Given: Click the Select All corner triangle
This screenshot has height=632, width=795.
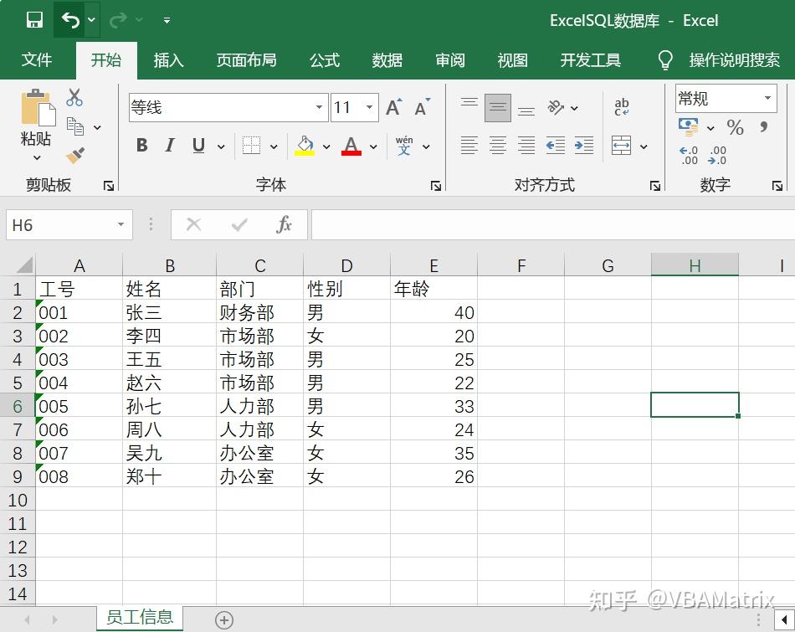Looking at the screenshot, I should tap(23, 265).
